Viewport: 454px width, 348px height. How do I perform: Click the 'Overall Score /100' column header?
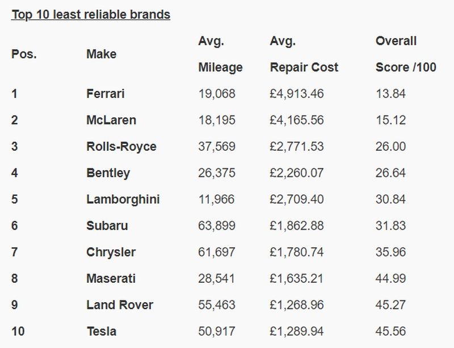tap(406, 54)
